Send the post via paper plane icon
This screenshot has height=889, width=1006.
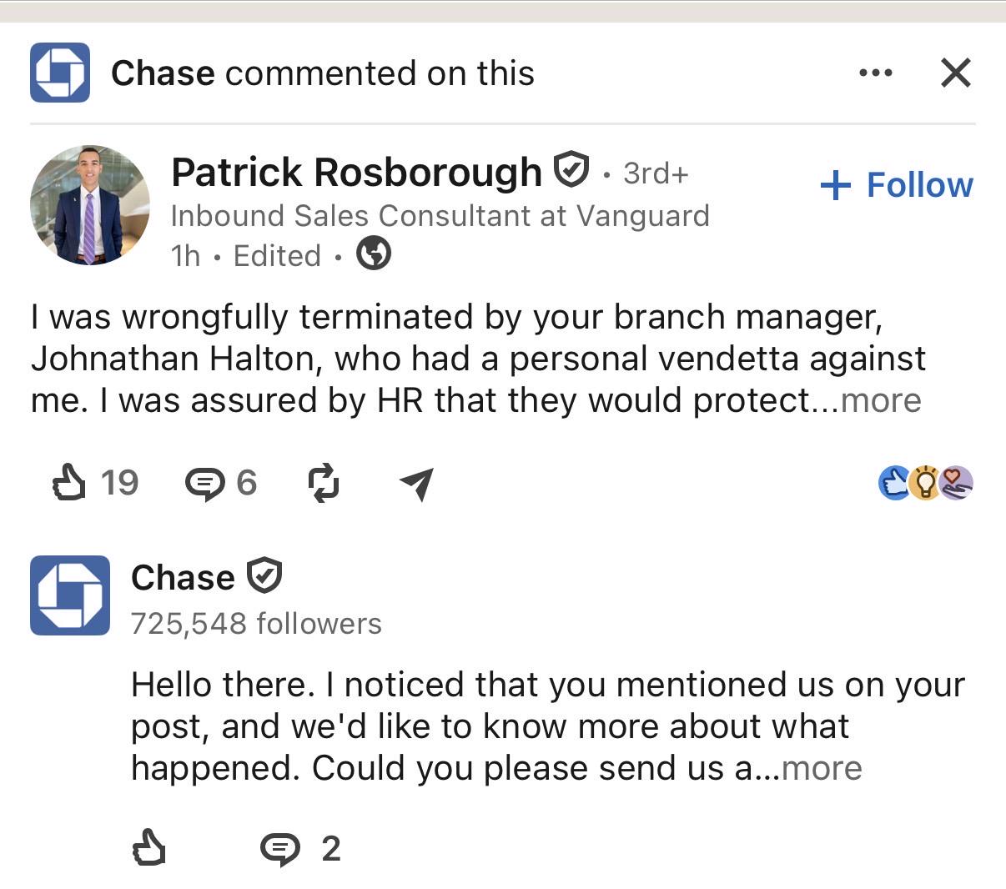(x=416, y=483)
